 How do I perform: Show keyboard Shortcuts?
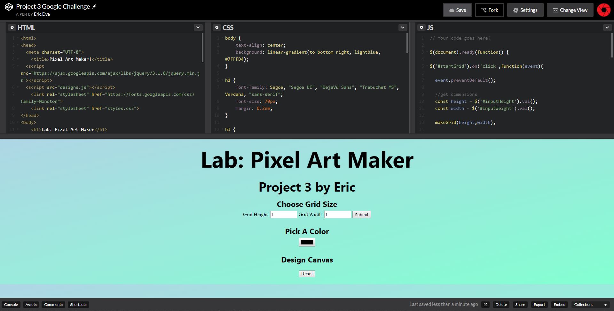[78, 305]
